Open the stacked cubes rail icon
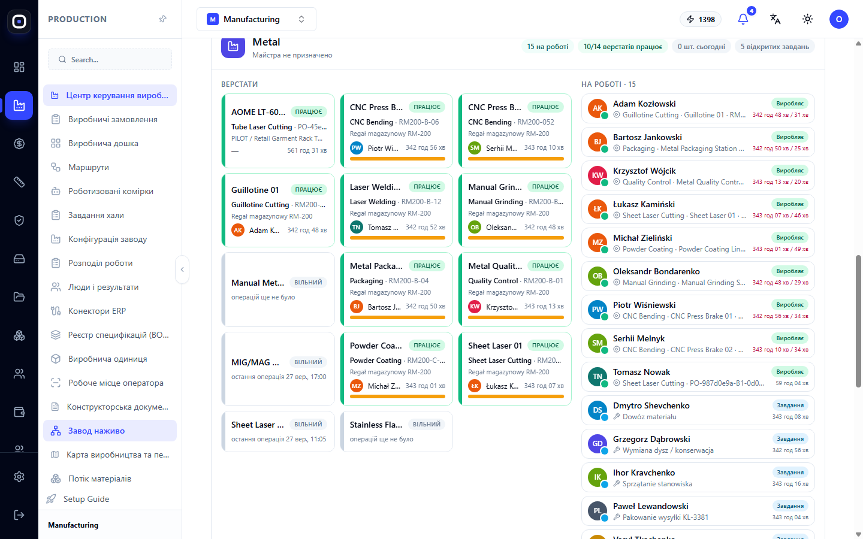 (19, 335)
